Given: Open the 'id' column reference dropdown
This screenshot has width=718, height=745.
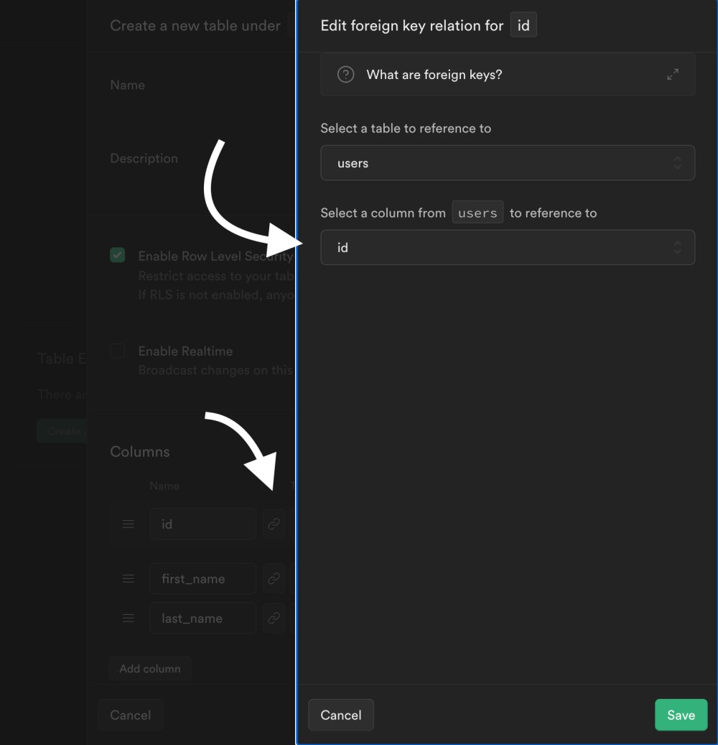Looking at the screenshot, I should coord(507,247).
